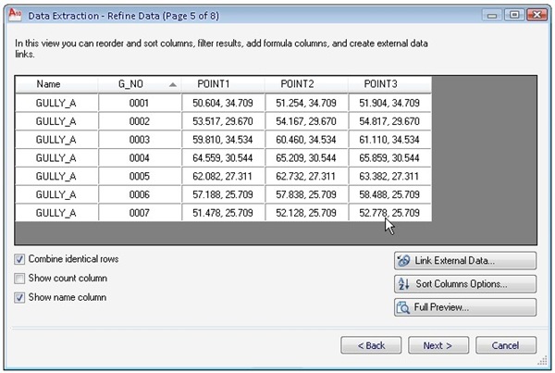Click the Sort Columns A-Z icon
The height and width of the screenshot is (373, 555).
coord(403,284)
